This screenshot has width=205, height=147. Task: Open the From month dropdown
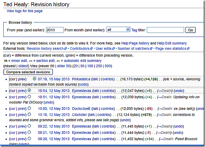(x=118, y=30)
